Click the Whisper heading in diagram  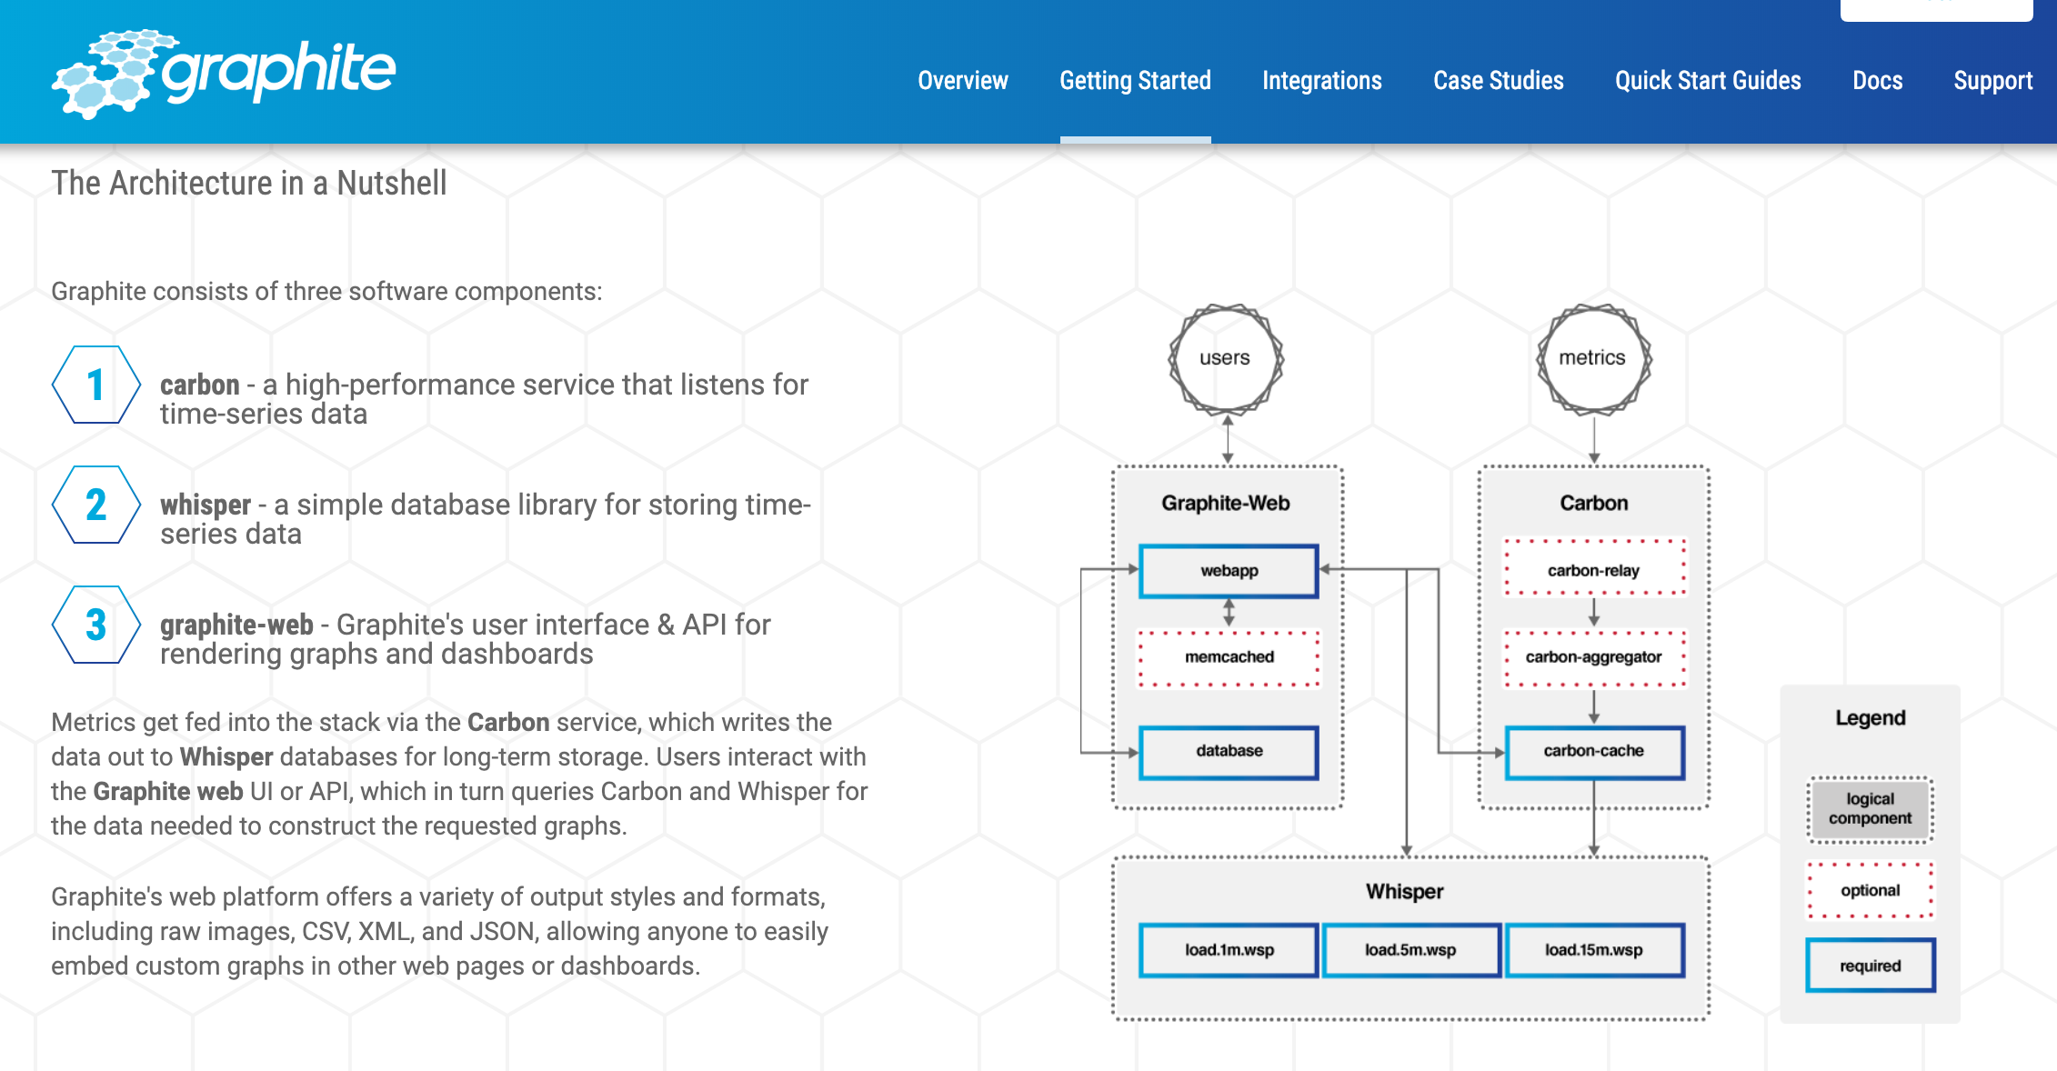(x=1404, y=891)
